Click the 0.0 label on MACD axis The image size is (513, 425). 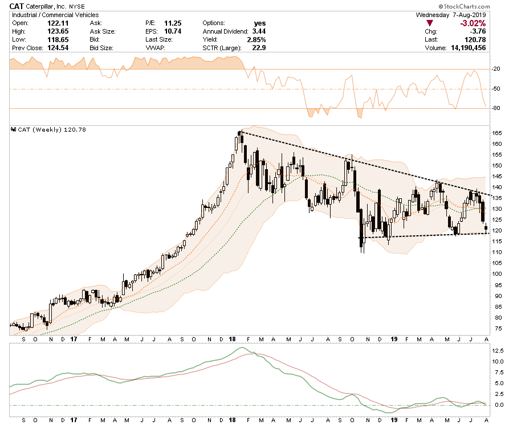pyautogui.click(x=499, y=404)
